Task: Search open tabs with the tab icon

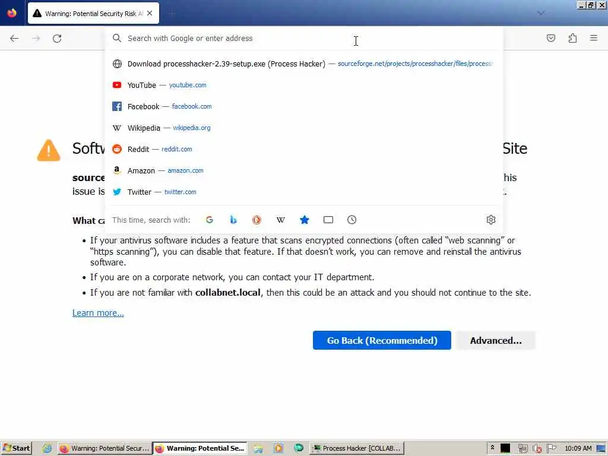Action: 328,220
